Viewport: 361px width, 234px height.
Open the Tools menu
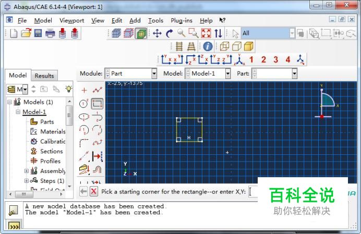coord(155,20)
